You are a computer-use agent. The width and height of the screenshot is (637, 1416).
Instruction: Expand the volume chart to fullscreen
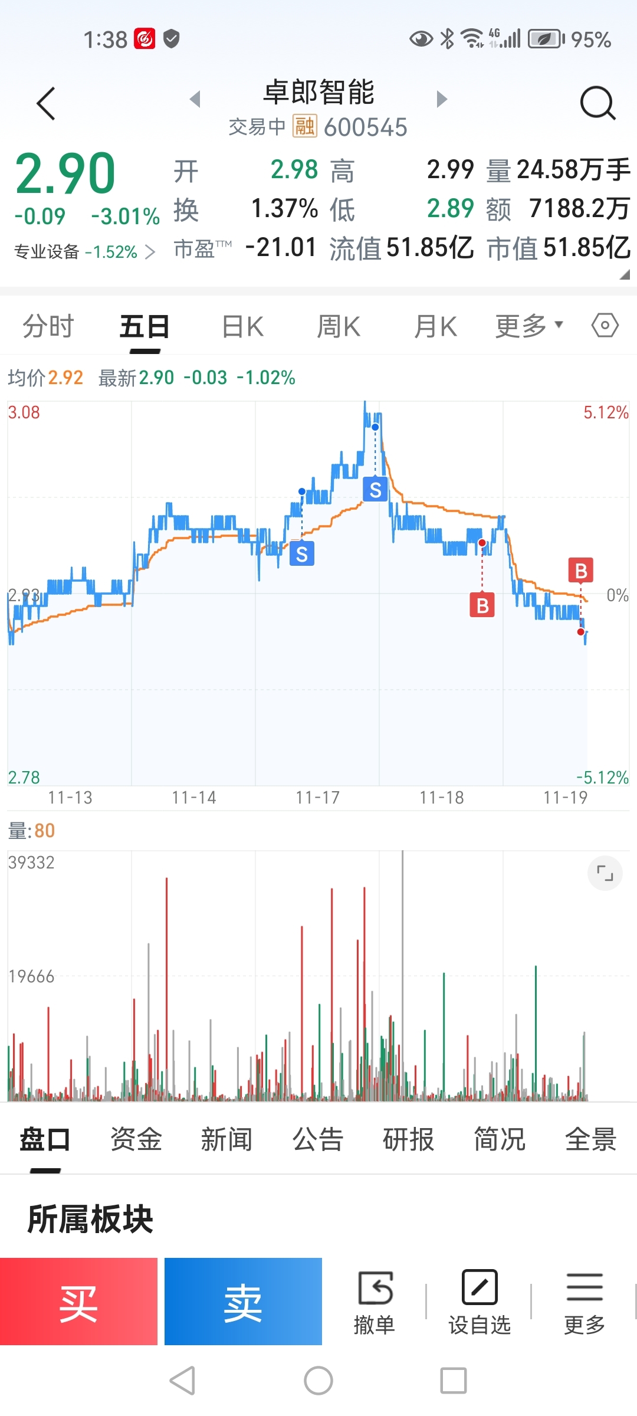pyautogui.click(x=605, y=873)
